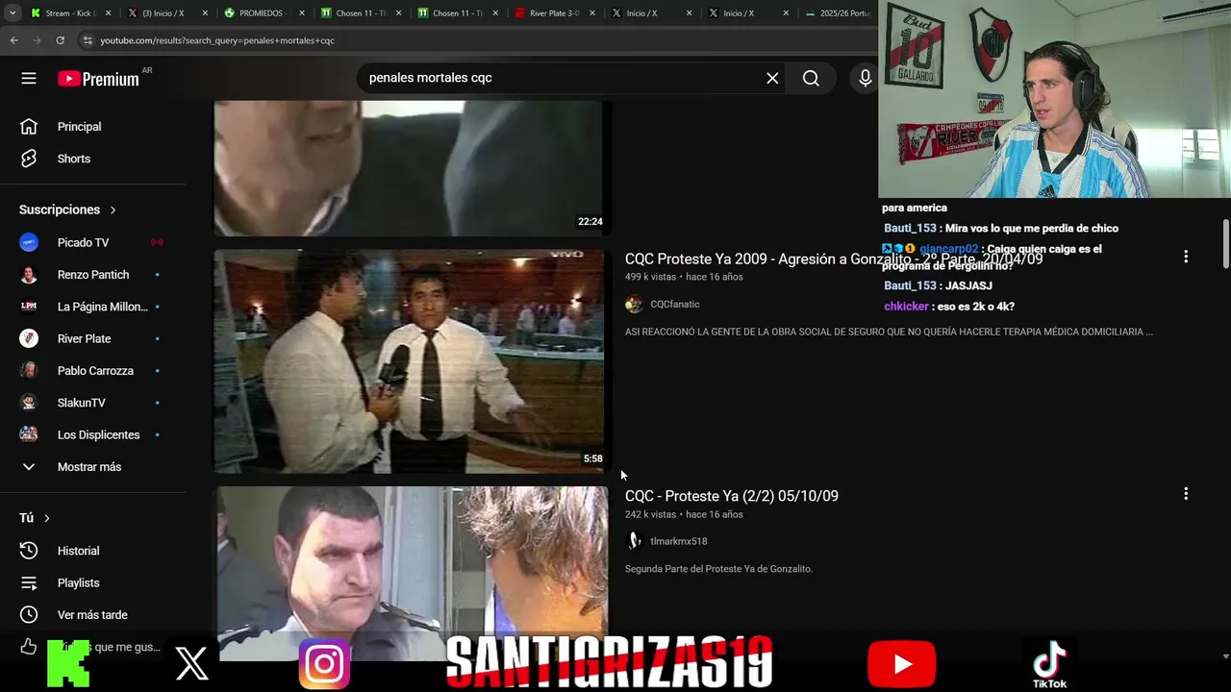Expand the Suscripciones section arrow
This screenshot has height=692, width=1231.
click(x=113, y=210)
